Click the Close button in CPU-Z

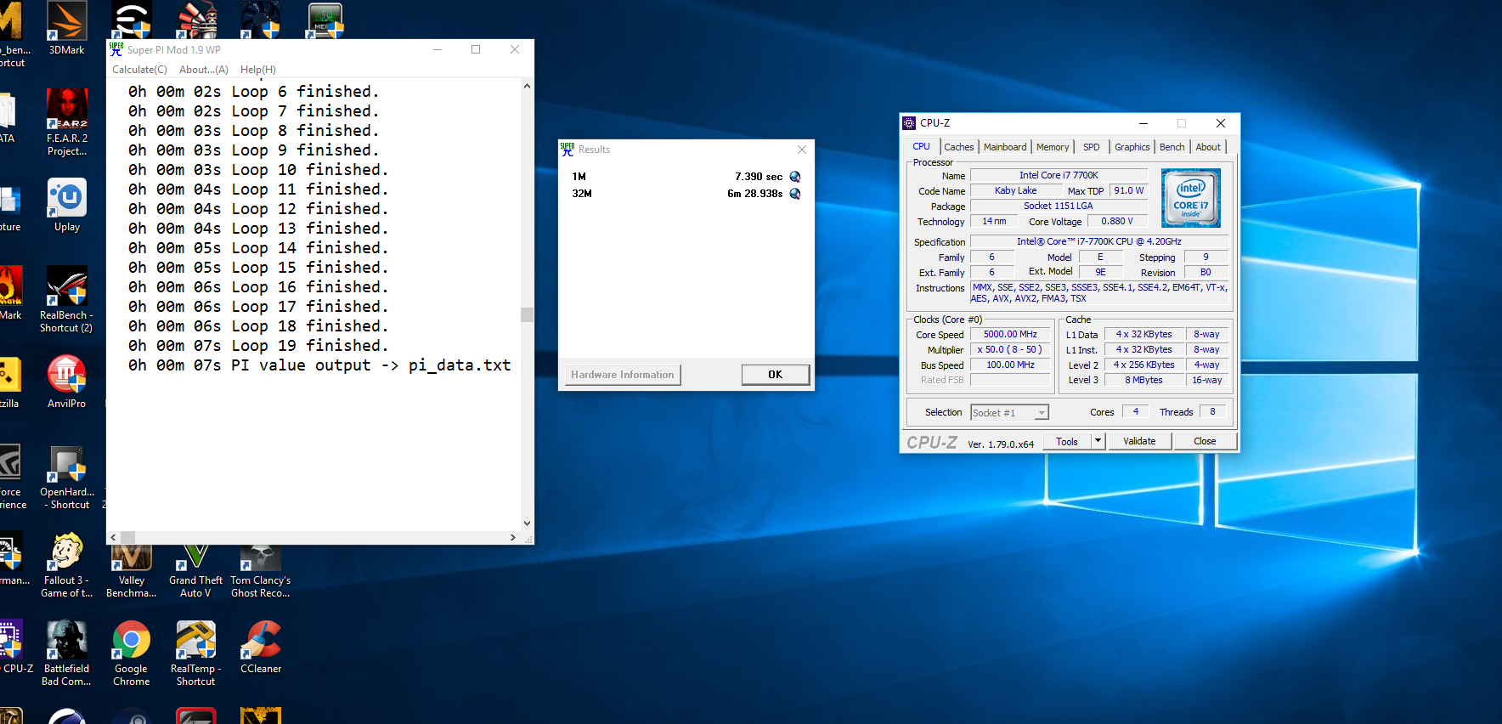[x=1205, y=441]
